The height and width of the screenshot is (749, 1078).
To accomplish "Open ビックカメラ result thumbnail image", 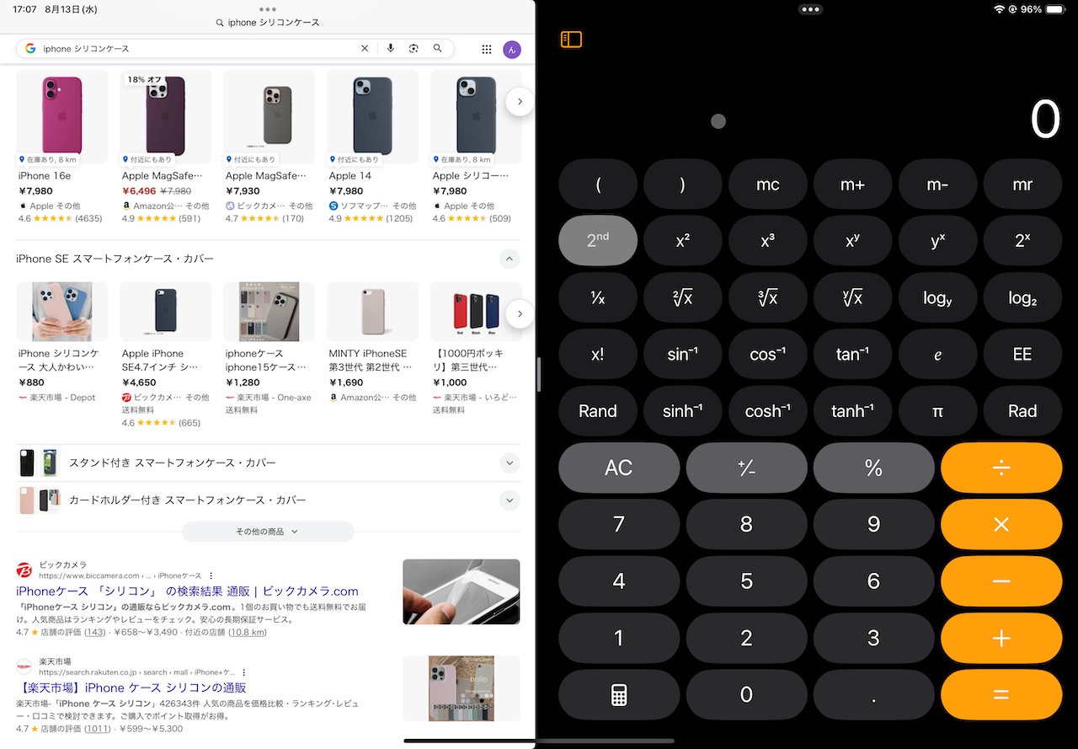I will point(462,591).
